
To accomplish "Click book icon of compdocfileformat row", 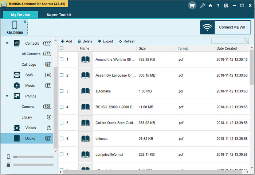I will click(85, 154).
